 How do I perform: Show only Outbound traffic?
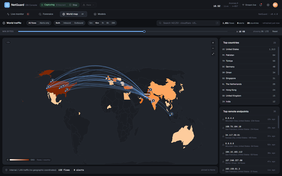[x=79, y=23]
